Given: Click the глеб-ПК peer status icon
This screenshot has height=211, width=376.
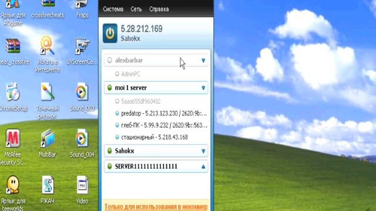Looking at the screenshot, I should (x=117, y=125).
